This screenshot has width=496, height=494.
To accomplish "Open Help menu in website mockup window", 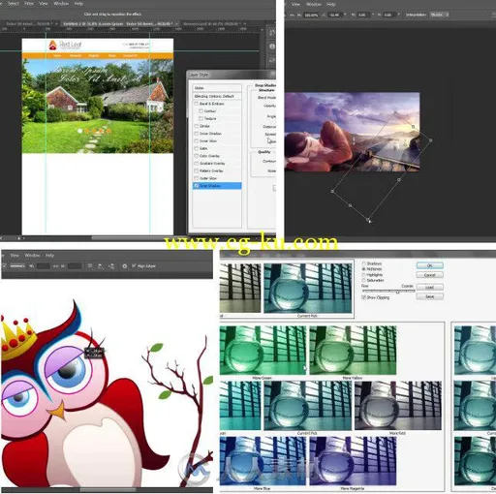I will [78, 4].
